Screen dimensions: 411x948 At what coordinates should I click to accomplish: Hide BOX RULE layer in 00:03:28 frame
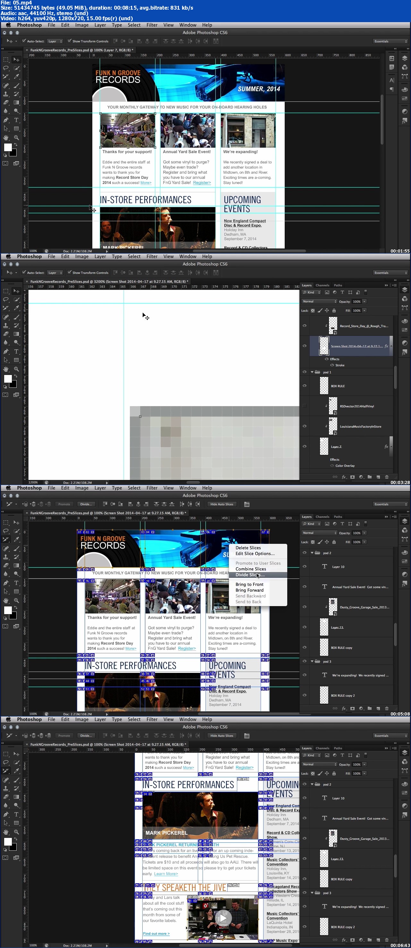pyautogui.click(x=304, y=386)
